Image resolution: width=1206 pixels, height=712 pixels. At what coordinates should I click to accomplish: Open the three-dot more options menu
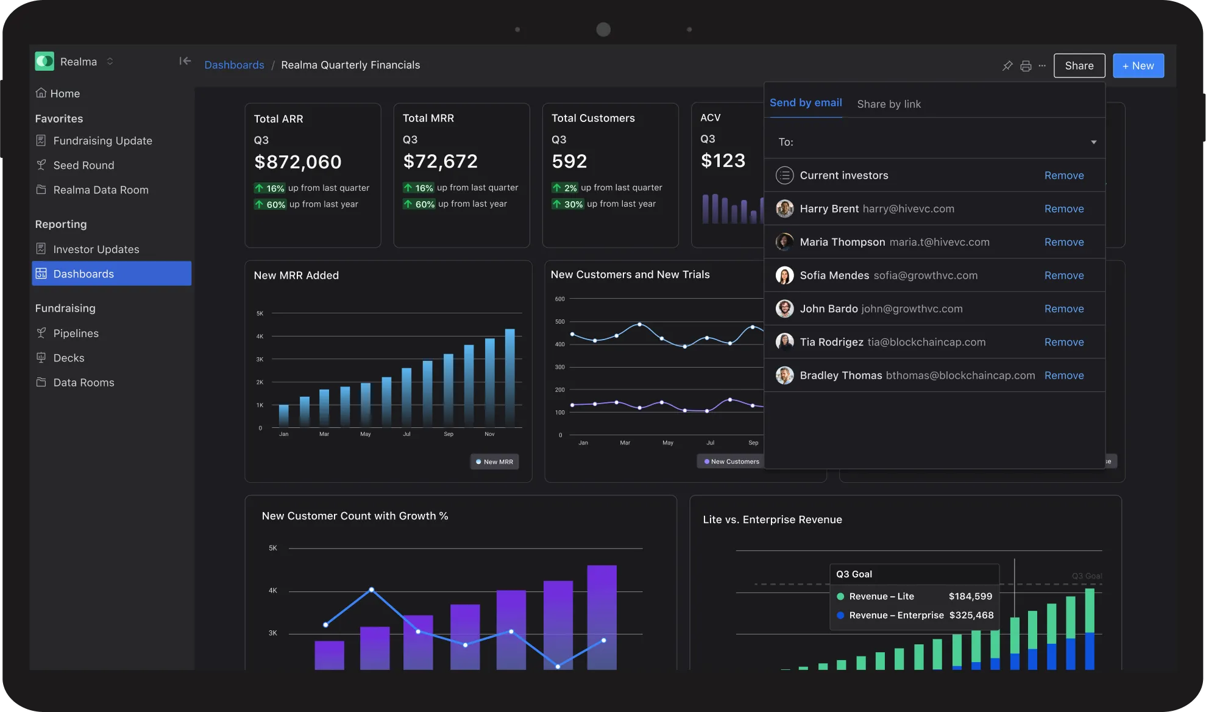1042,66
